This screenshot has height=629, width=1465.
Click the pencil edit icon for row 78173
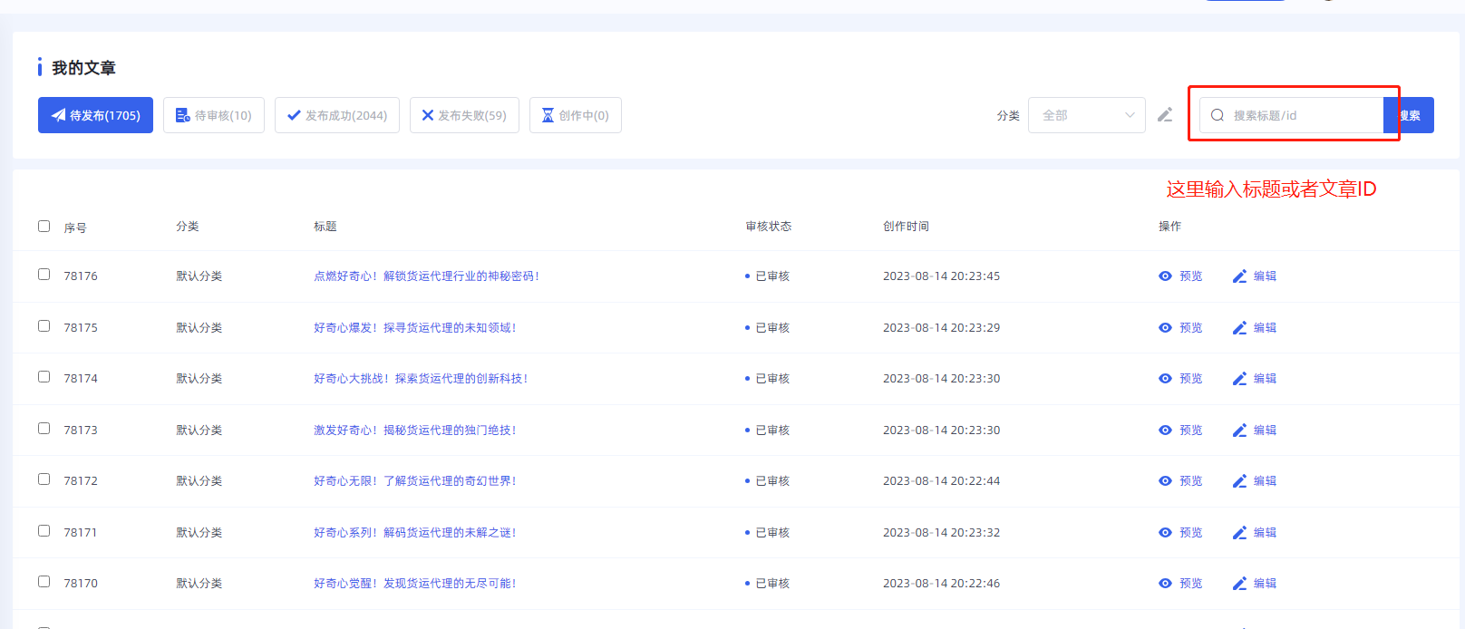1239,431
